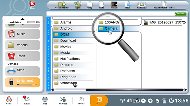The width and height of the screenshot is (190, 106).
Task: Open the Various sidebar category
Action: coord(23,45)
